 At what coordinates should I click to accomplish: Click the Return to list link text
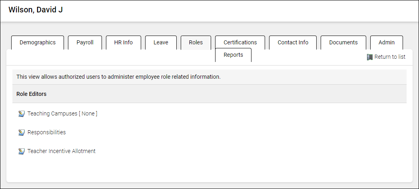point(390,57)
